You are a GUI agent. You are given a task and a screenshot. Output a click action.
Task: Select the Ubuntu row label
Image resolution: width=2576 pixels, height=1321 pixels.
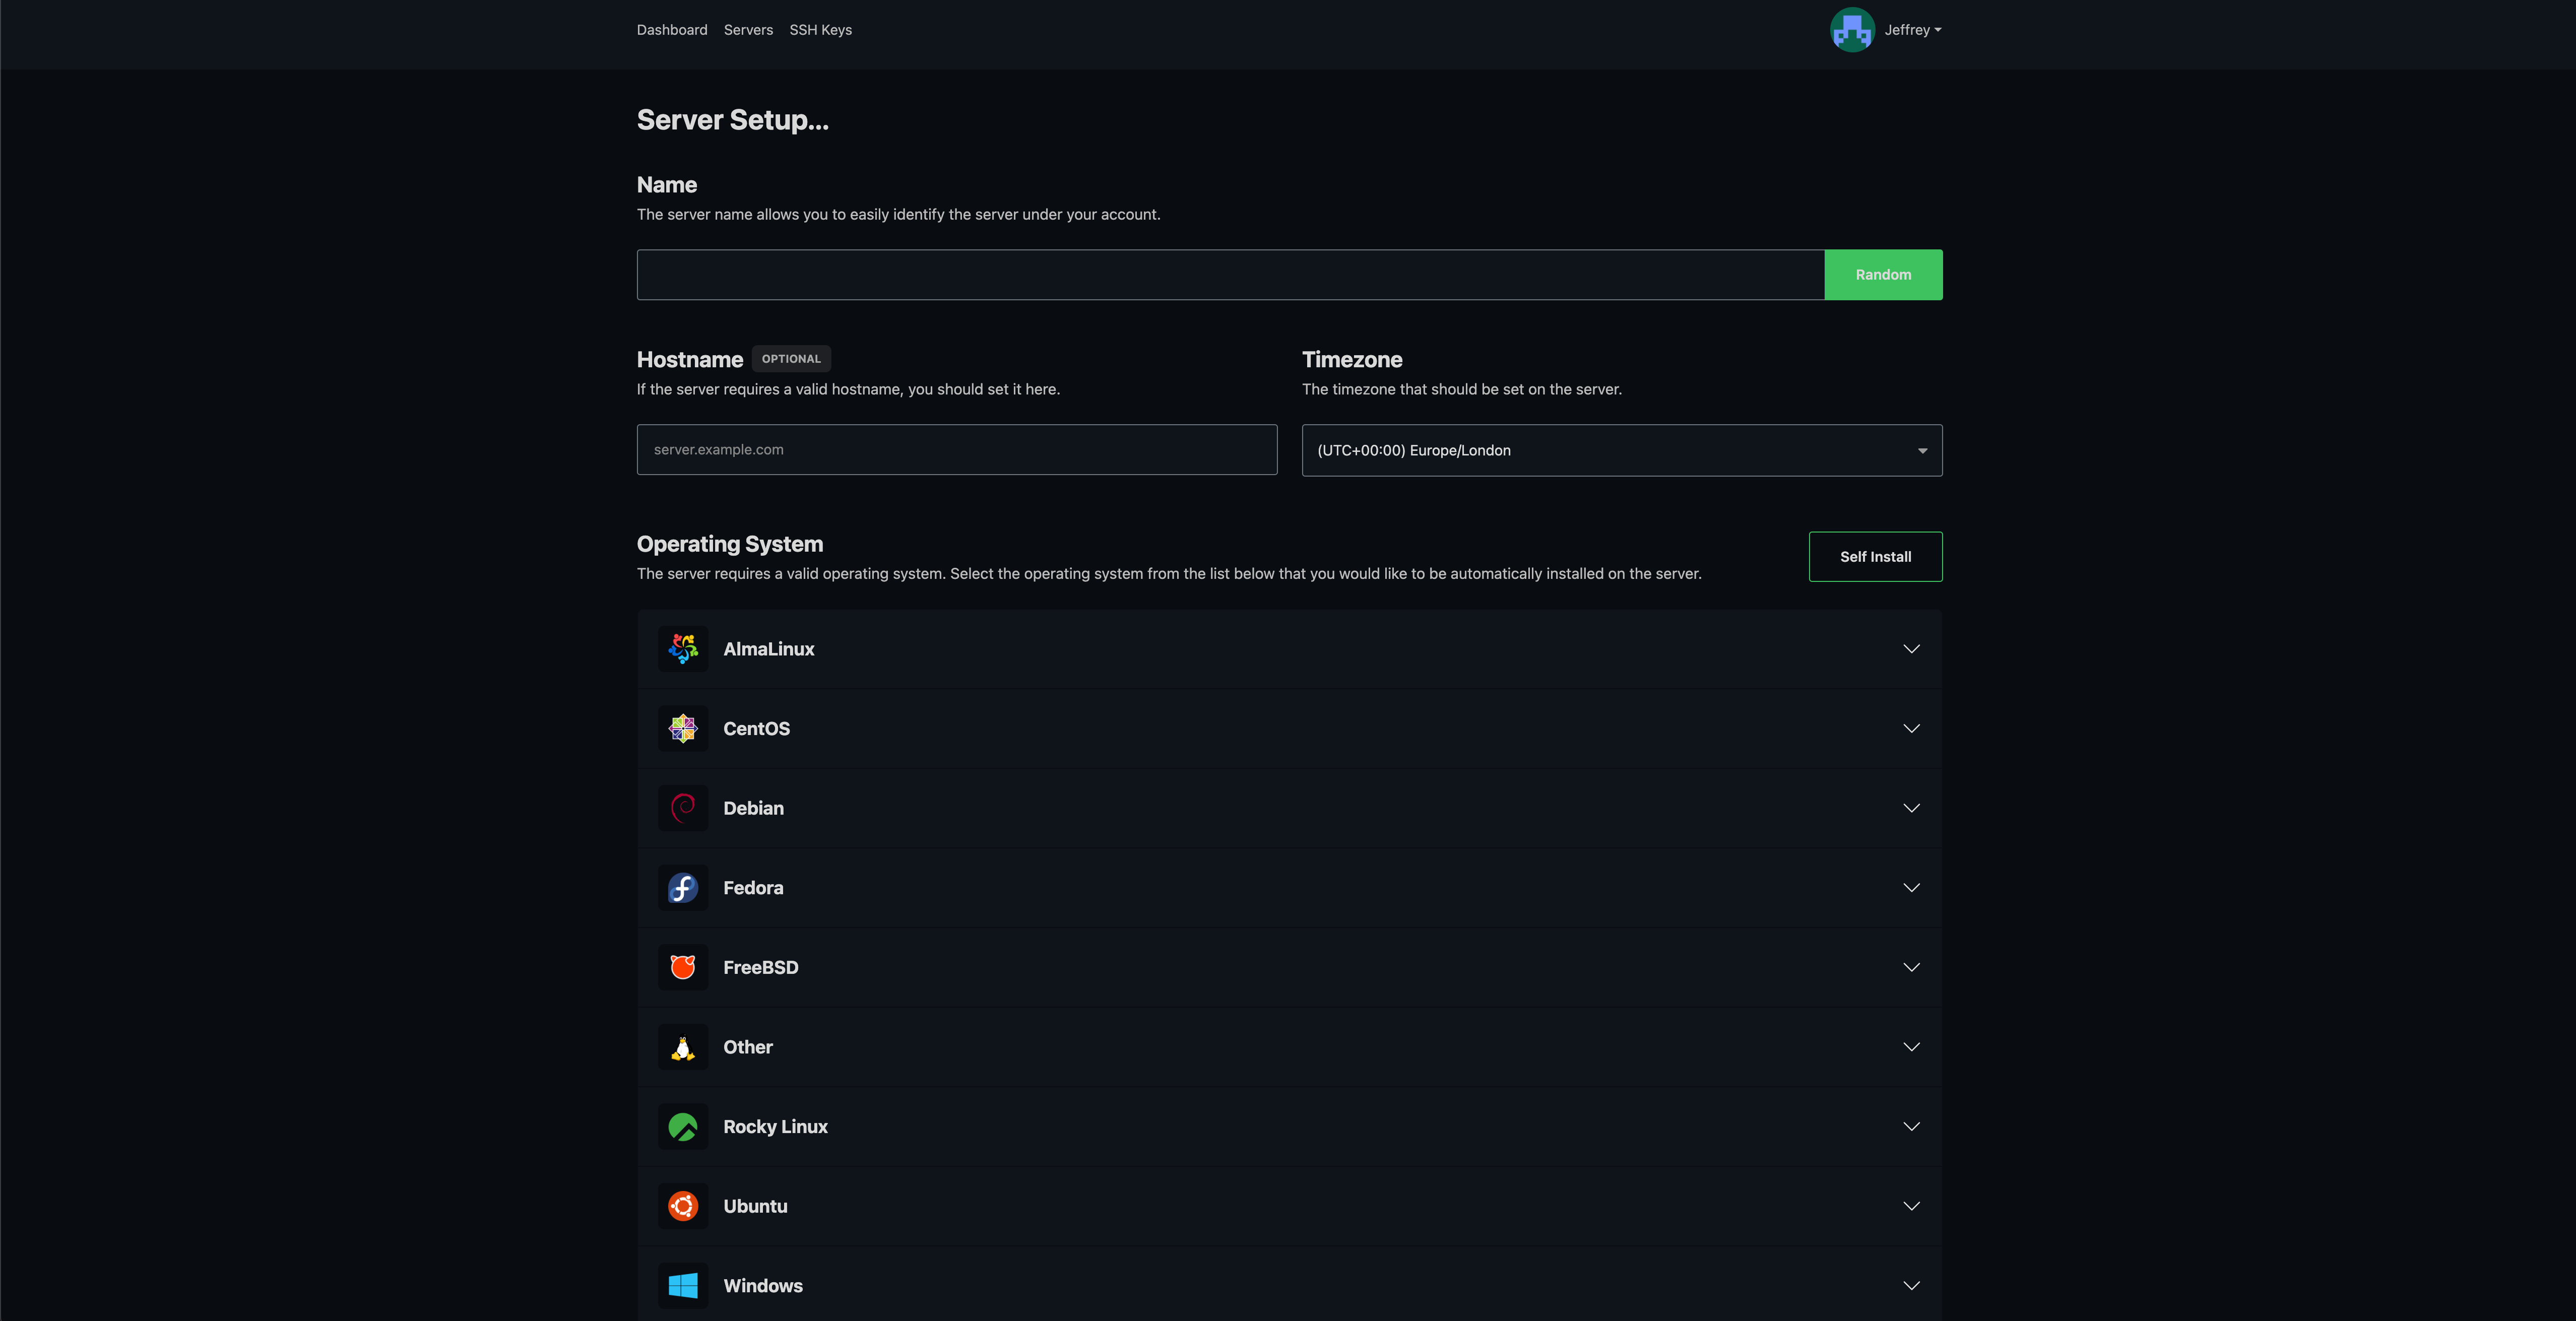pos(755,1206)
